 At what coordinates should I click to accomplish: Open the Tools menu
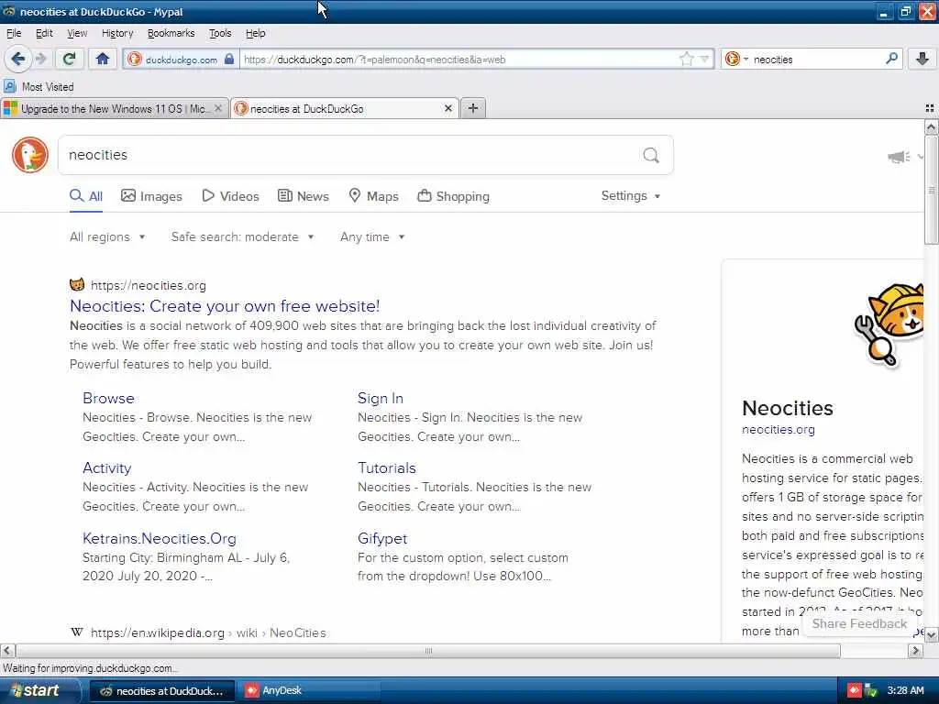tap(220, 33)
